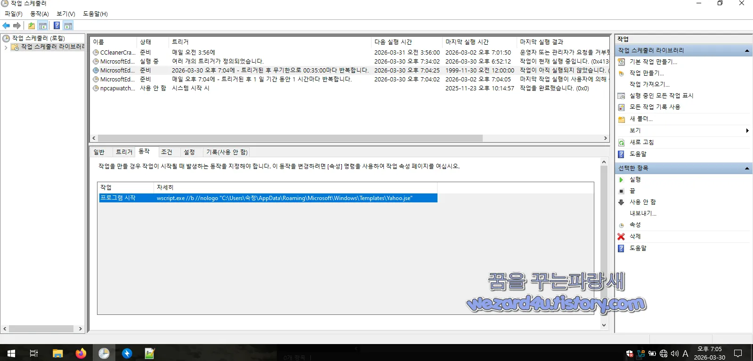Click left arrow of task list horizontal scrollbar
This screenshot has width=753, height=361.
(x=94, y=138)
